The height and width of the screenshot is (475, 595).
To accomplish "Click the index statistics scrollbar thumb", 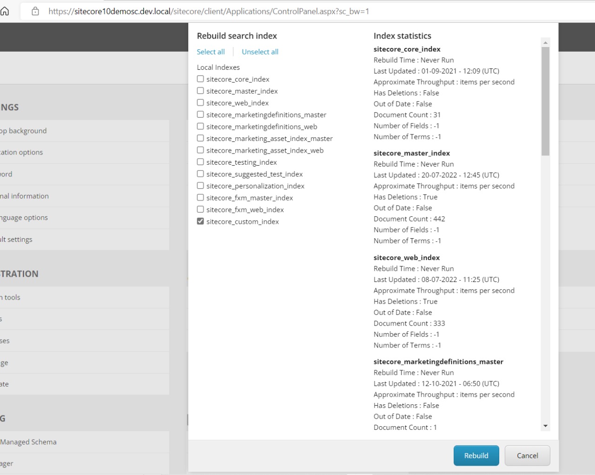I will click(x=545, y=101).
